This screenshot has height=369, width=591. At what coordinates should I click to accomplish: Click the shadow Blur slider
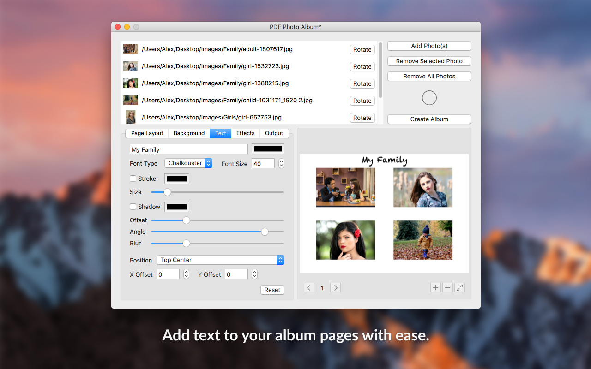[x=217, y=243]
